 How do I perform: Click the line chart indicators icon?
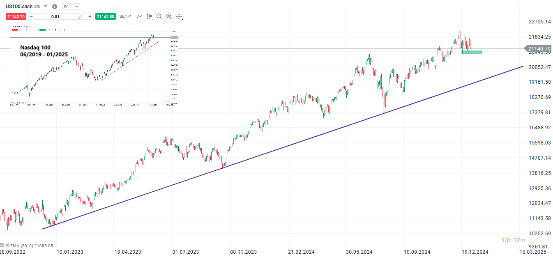[x=140, y=16]
